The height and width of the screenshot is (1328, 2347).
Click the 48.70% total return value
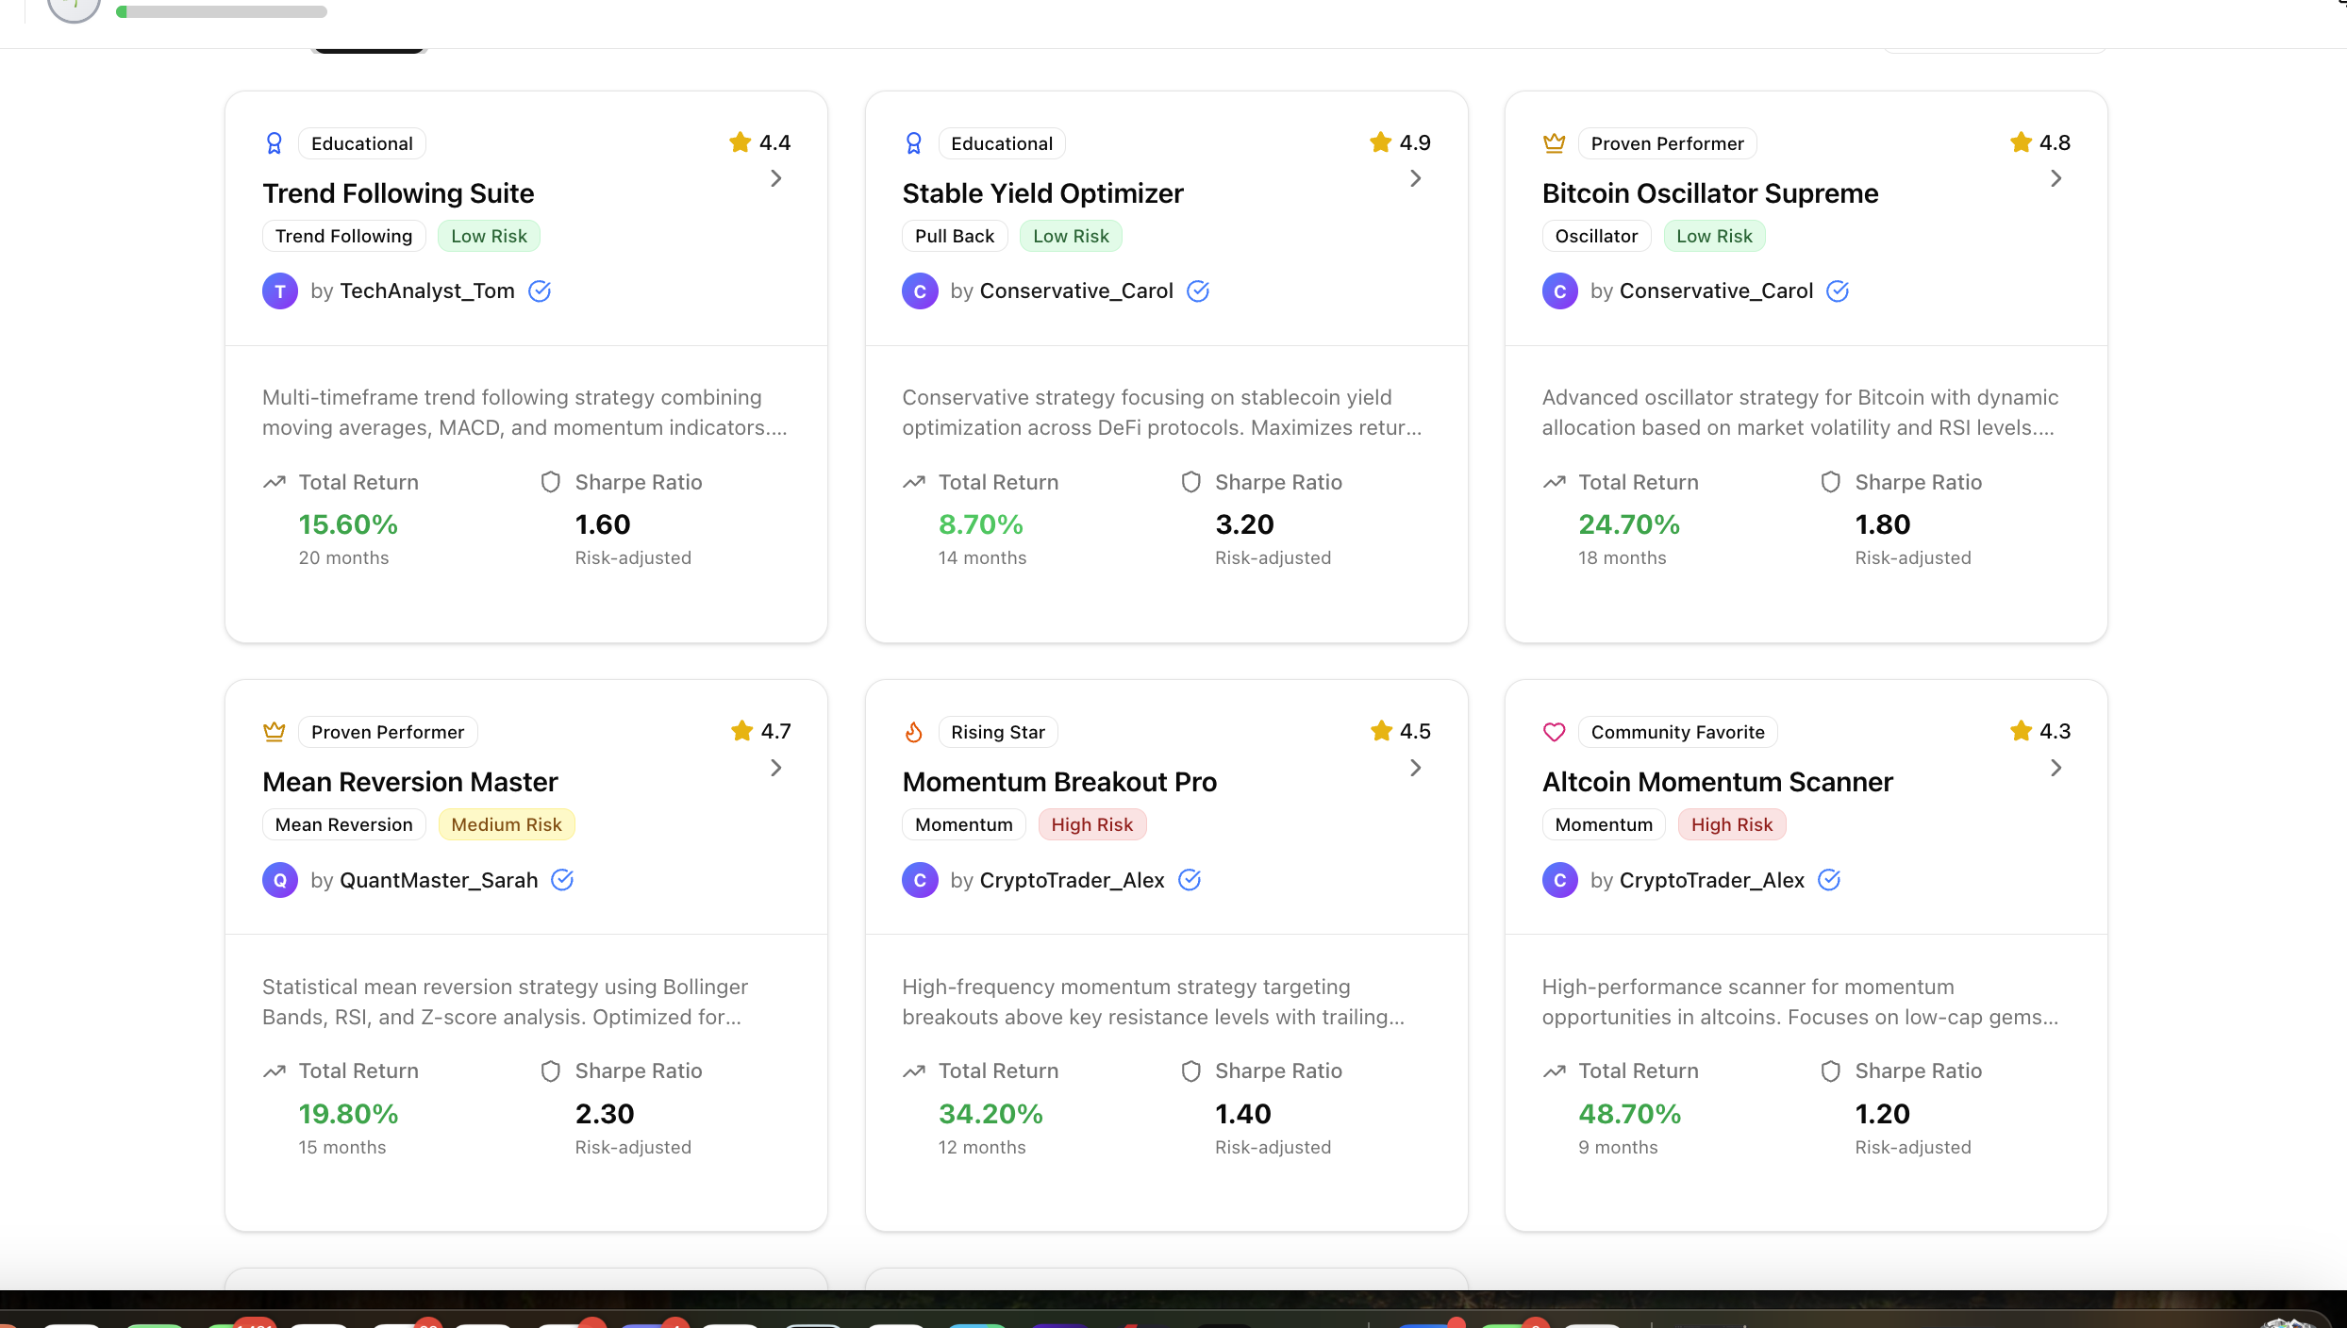tap(1629, 1114)
